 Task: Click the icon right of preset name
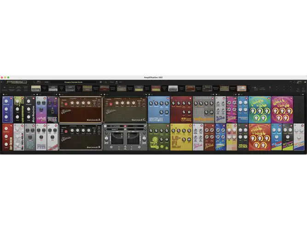101,82
